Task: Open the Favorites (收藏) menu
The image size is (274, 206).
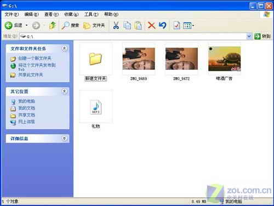Action: coord(71,14)
